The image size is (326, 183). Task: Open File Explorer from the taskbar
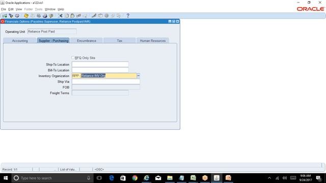click(170, 178)
